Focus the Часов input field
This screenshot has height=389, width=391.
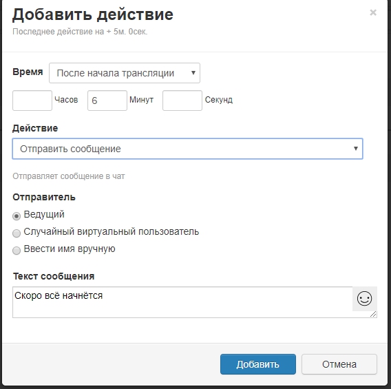[x=32, y=101]
